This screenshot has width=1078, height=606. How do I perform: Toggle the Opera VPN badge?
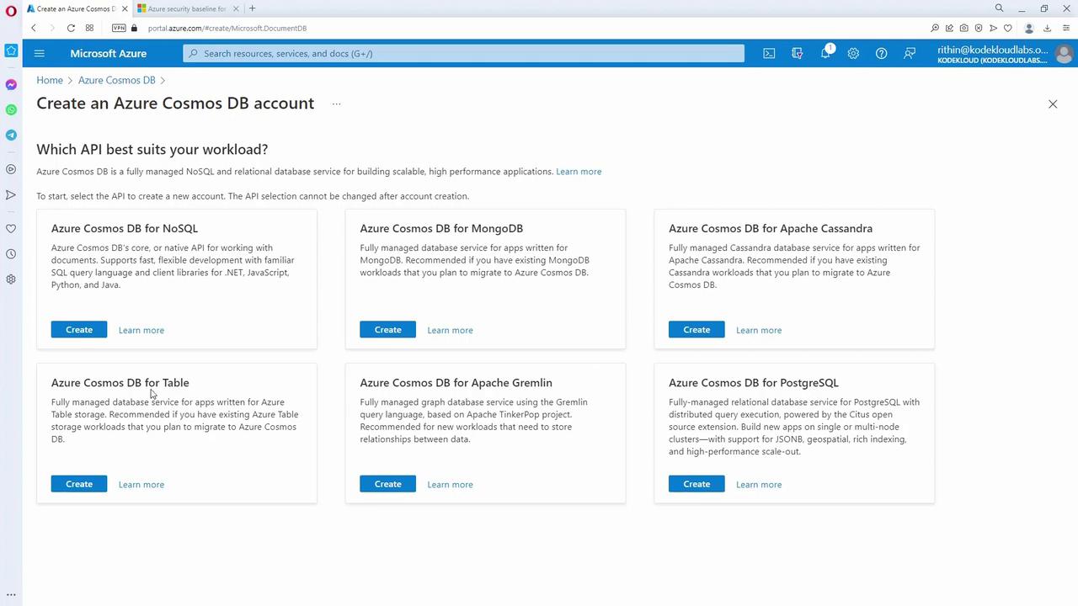119,28
